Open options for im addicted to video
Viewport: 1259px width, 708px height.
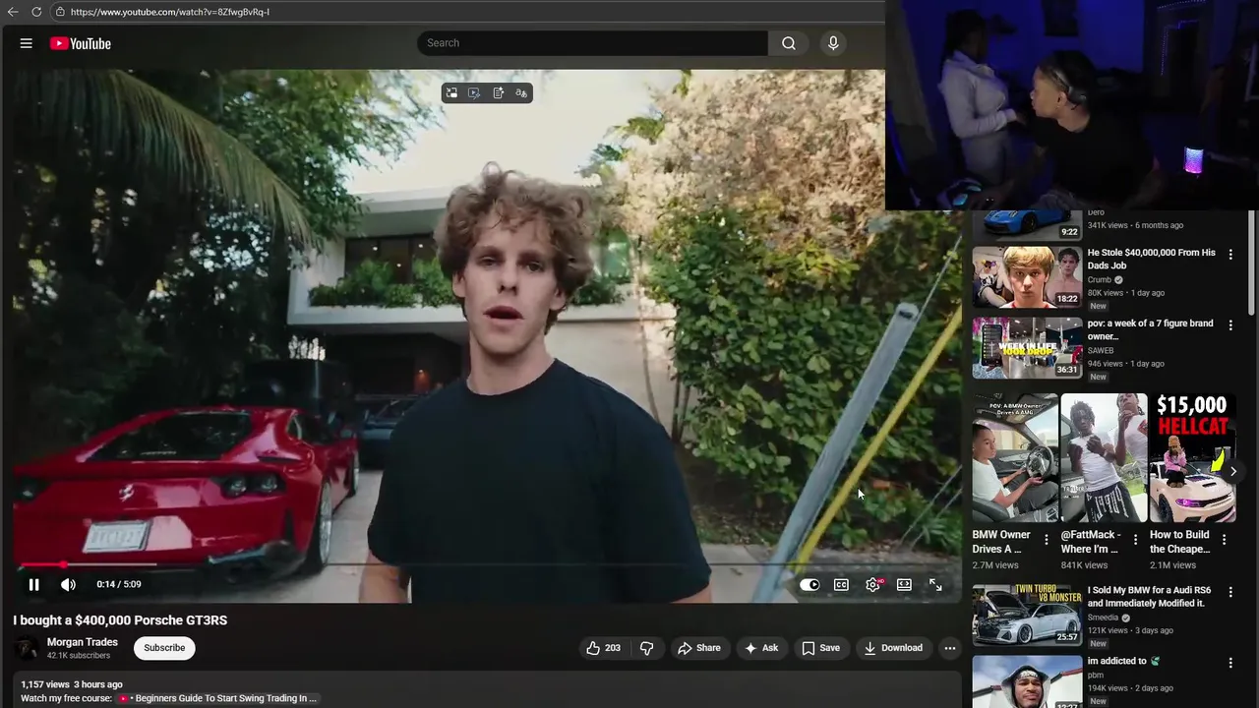(x=1229, y=664)
